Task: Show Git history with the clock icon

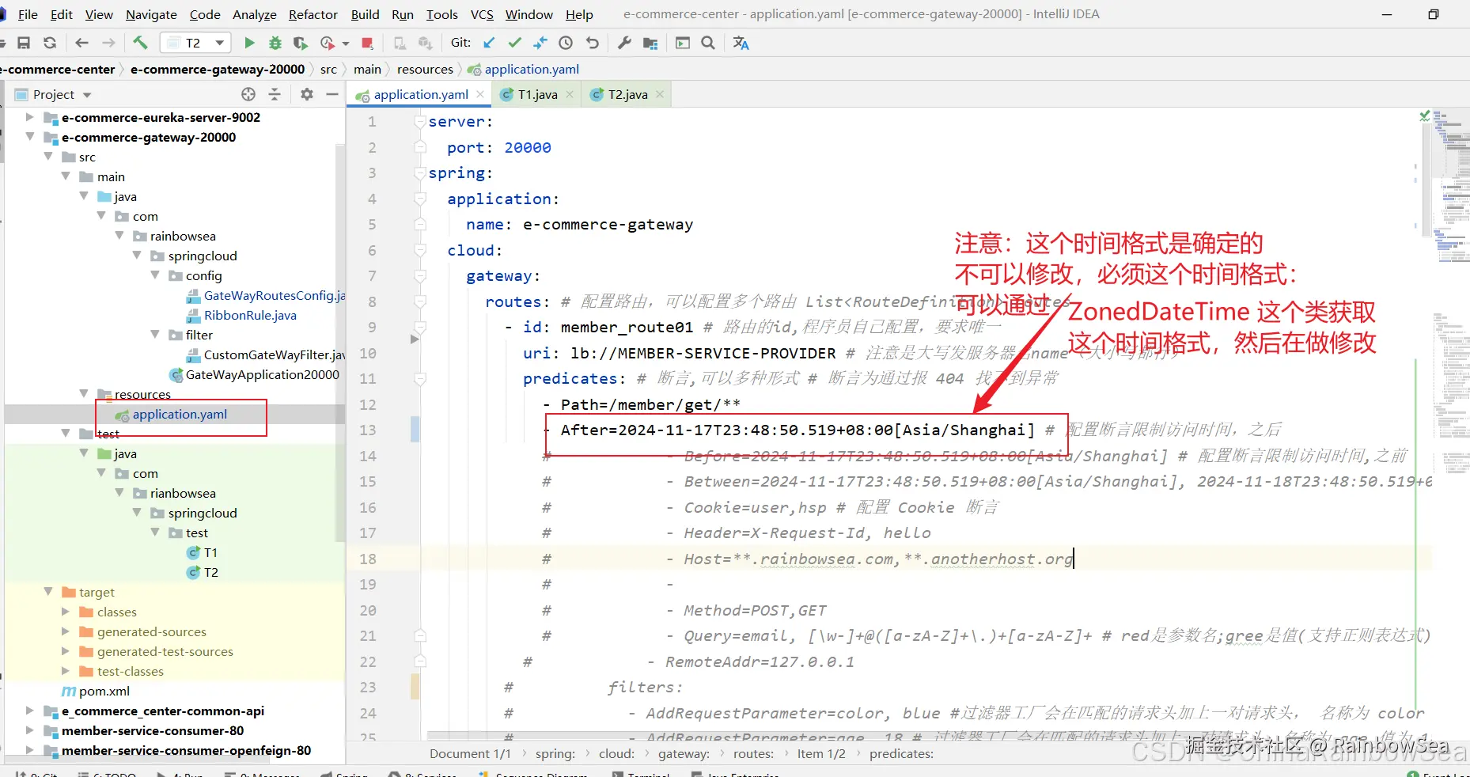Action: tap(566, 43)
